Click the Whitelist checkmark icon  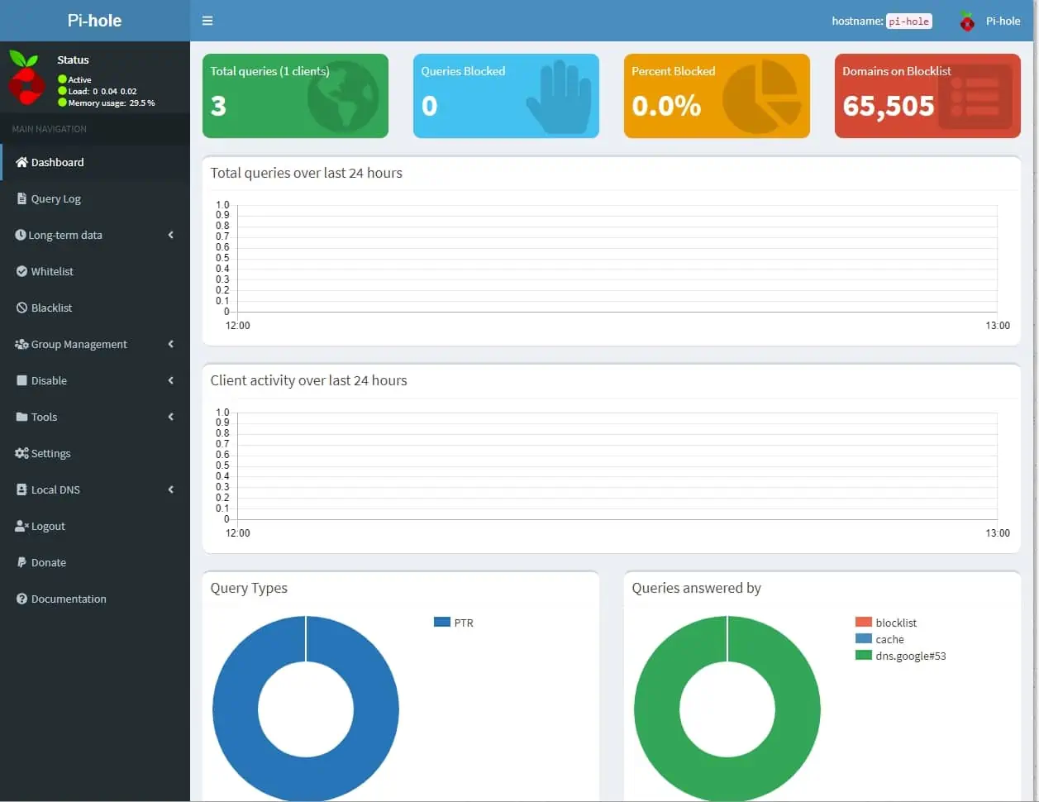click(x=22, y=271)
